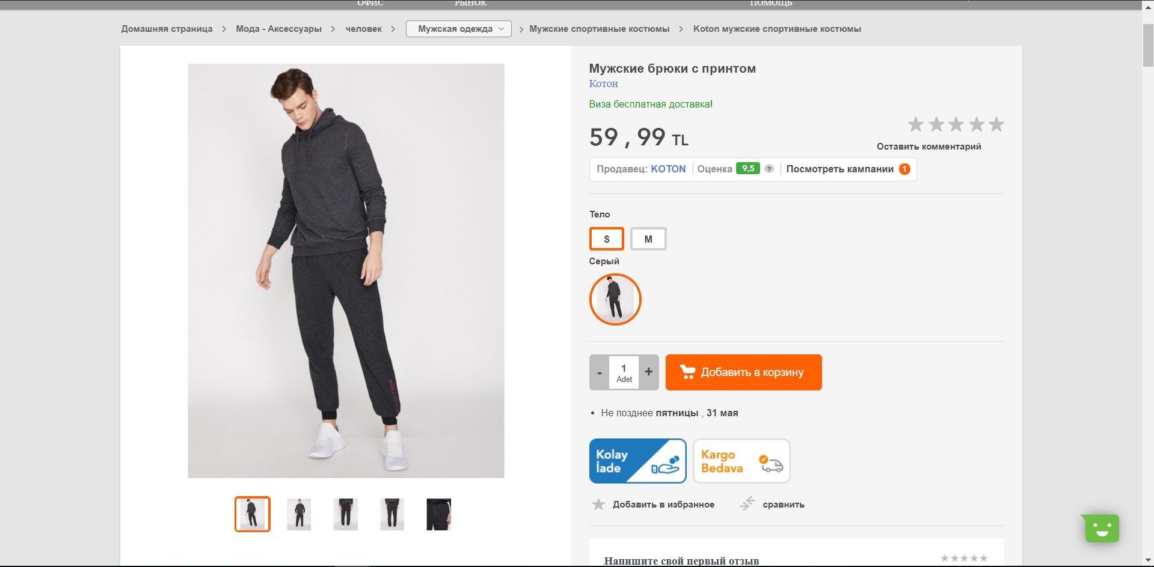Increase quantity with the plus button

tap(648, 372)
